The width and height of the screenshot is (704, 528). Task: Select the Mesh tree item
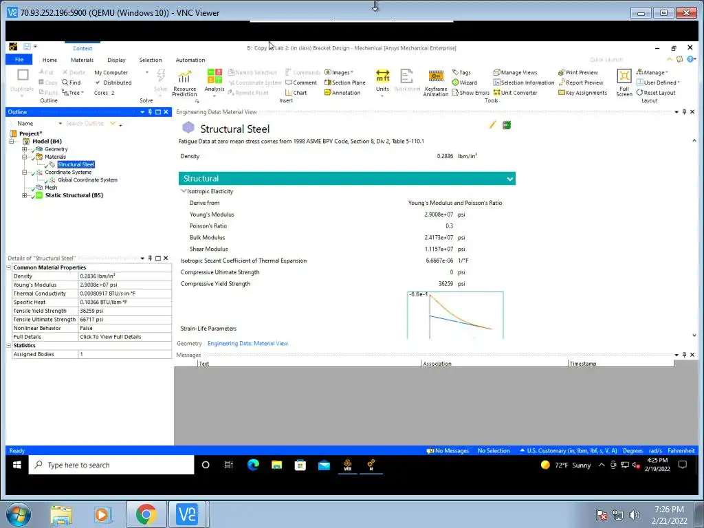coord(51,188)
